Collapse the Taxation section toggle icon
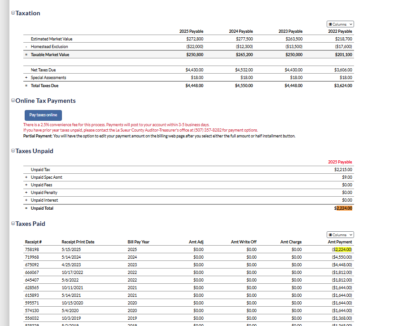This screenshot has width=407, height=326. pyautogui.click(x=13, y=13)
